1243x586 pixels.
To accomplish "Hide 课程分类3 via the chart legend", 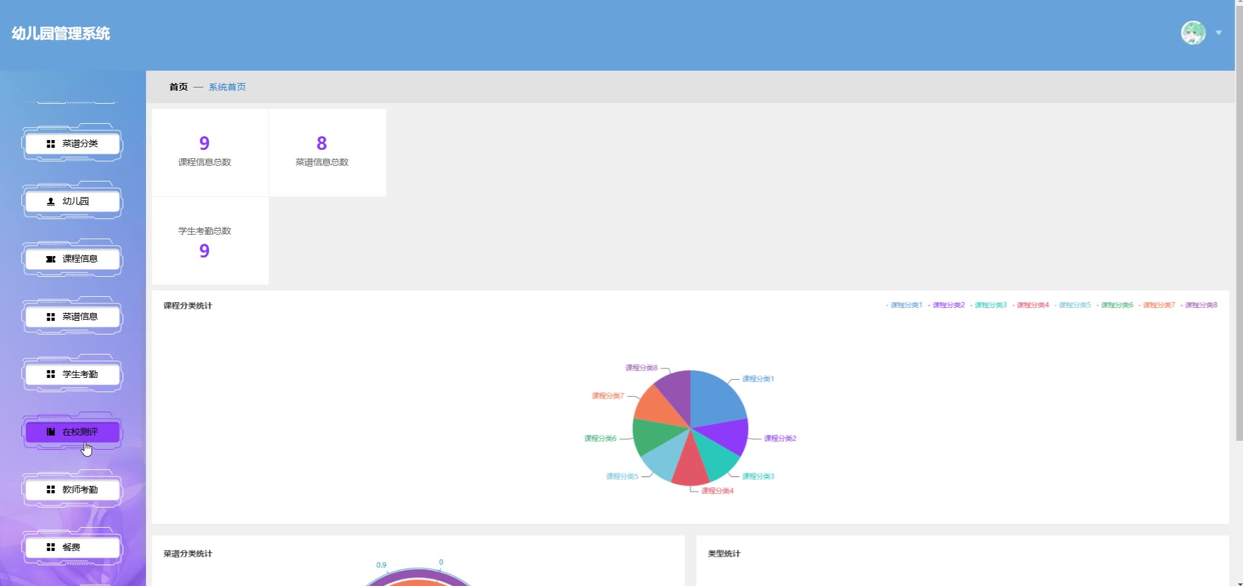I will [x=989, y=305].
